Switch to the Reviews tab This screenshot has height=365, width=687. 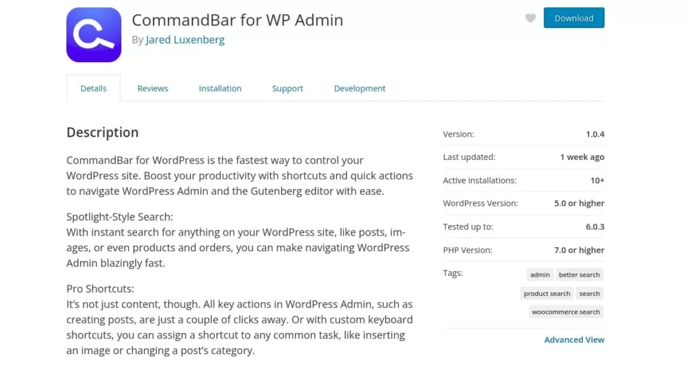152,88
